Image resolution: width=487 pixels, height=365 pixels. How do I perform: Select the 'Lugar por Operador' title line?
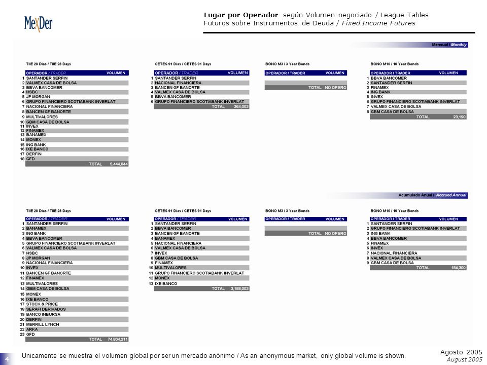click(x=316, y=15)
